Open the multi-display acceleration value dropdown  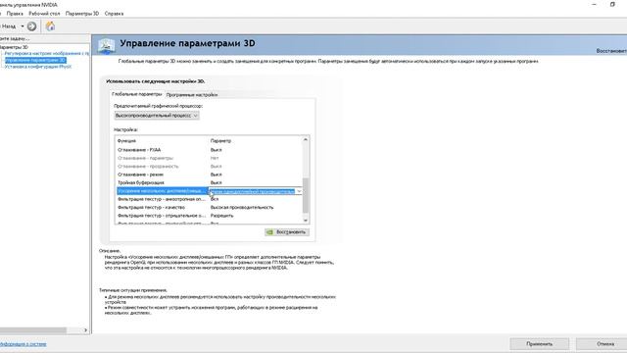[299, 191]
